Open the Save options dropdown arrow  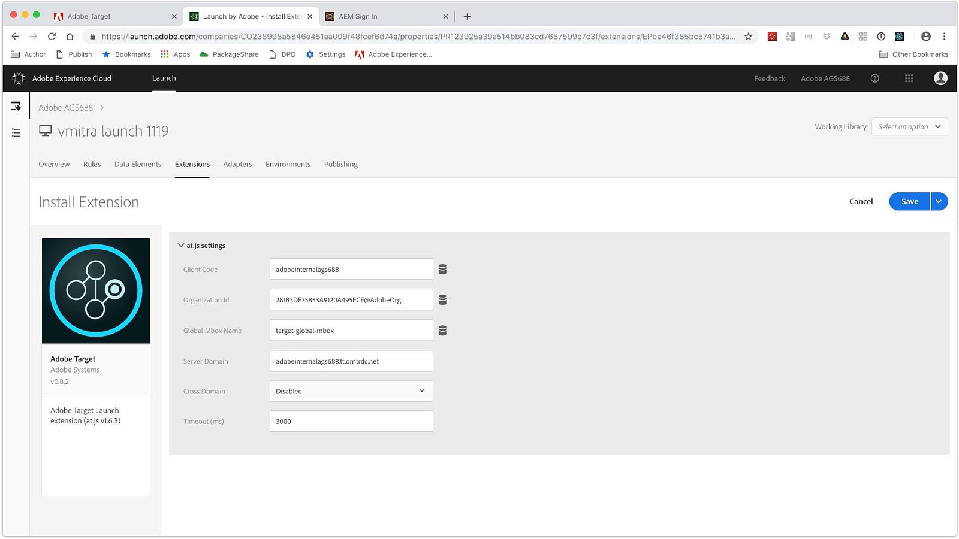point(939,202)
